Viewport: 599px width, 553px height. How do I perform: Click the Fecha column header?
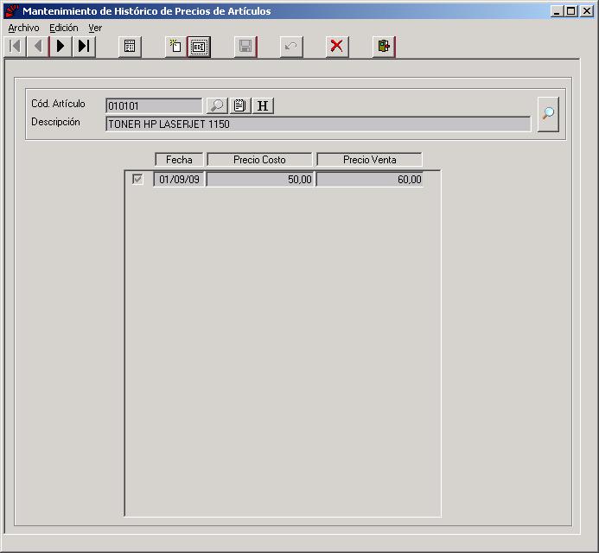pos(179,160)
